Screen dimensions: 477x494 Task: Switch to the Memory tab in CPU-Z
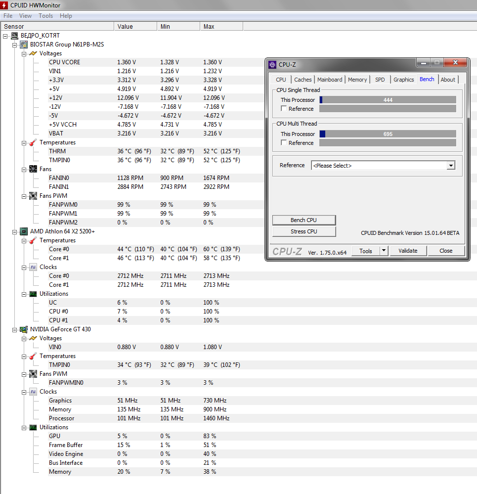point(357,80)
